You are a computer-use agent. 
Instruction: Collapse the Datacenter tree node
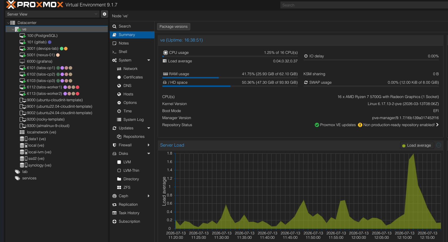point(8,23)
